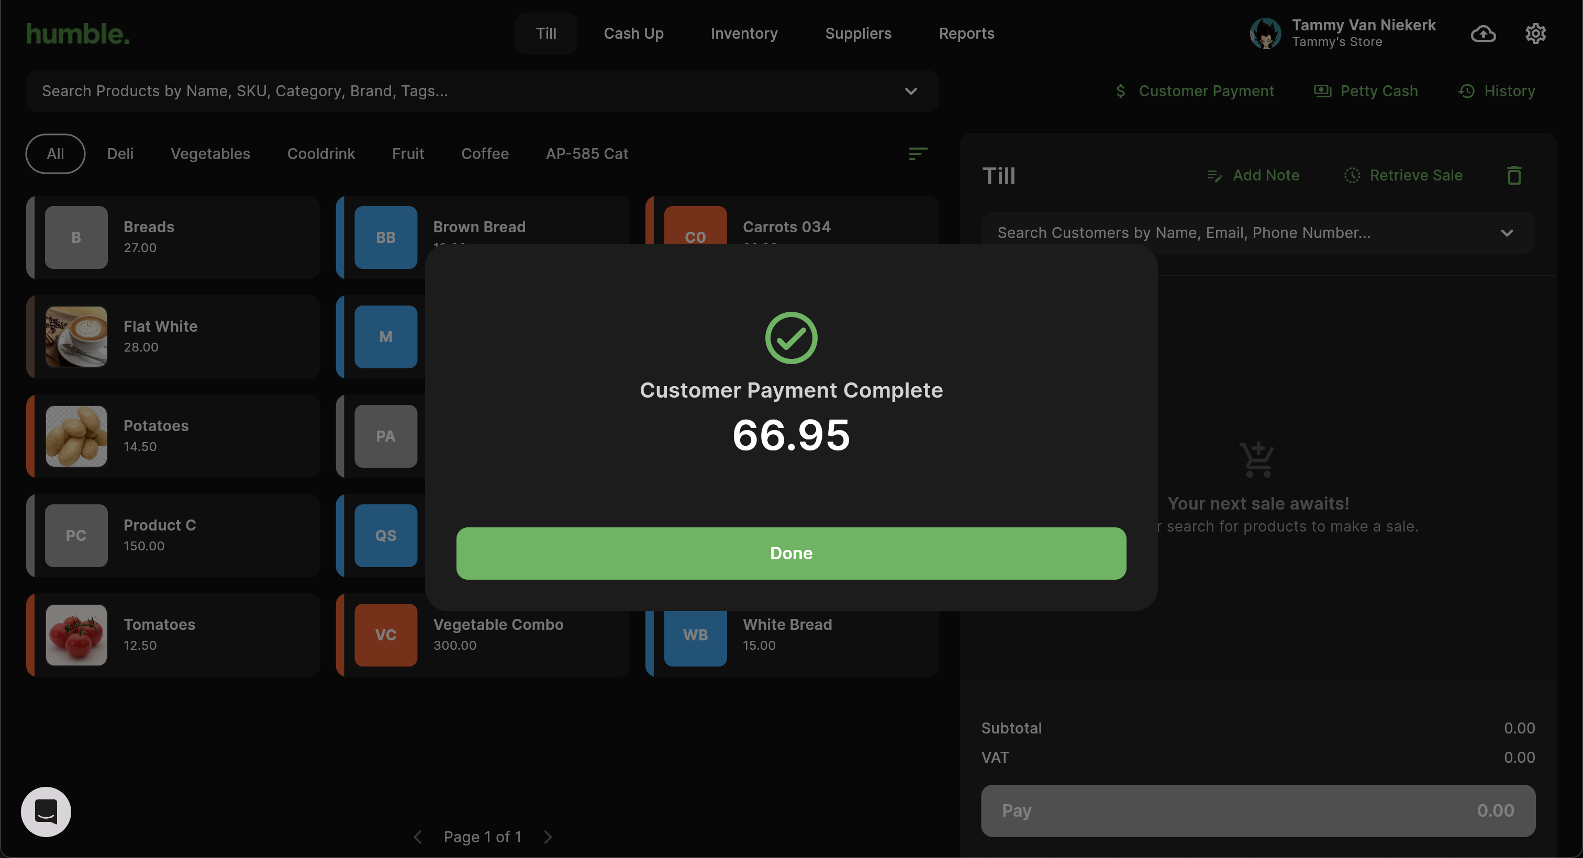
Task: Open the Inventory tab
Action: 744,33
